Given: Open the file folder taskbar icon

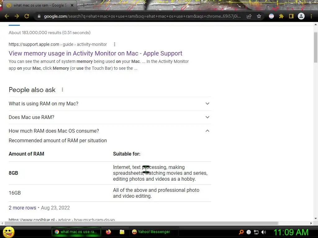Looking at the screenshot, I should tap(122, 232).
